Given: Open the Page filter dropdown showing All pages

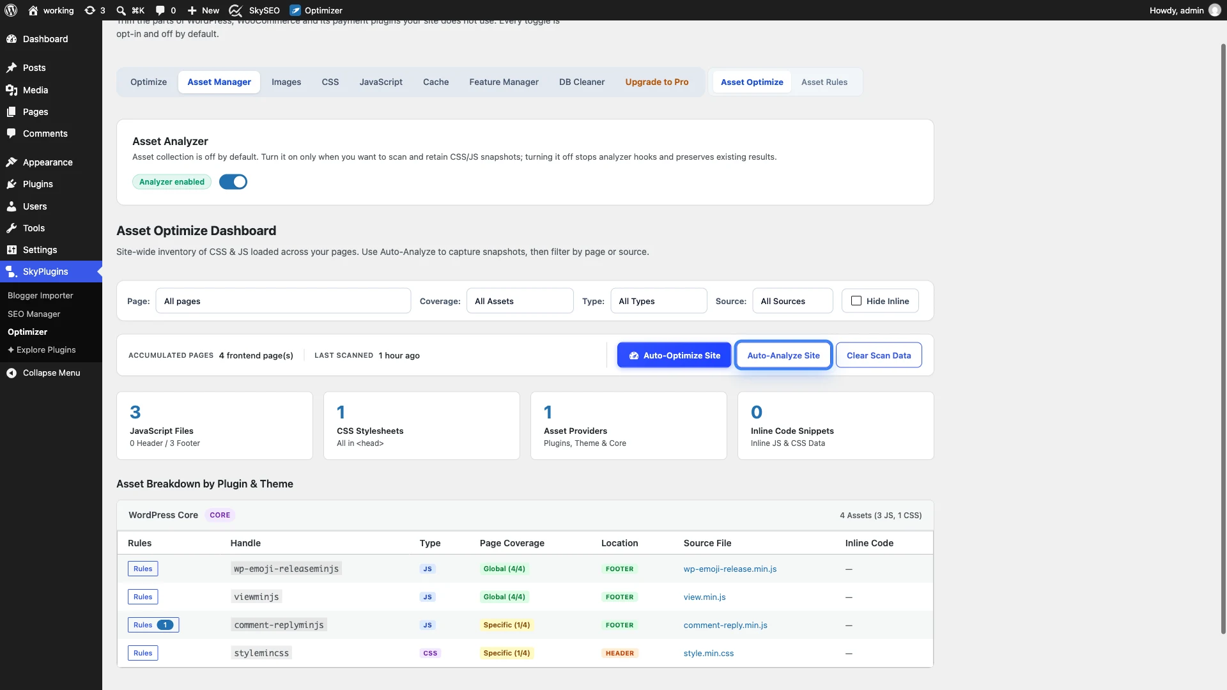Looking at the screenshot, I should [x=283, y=301].
